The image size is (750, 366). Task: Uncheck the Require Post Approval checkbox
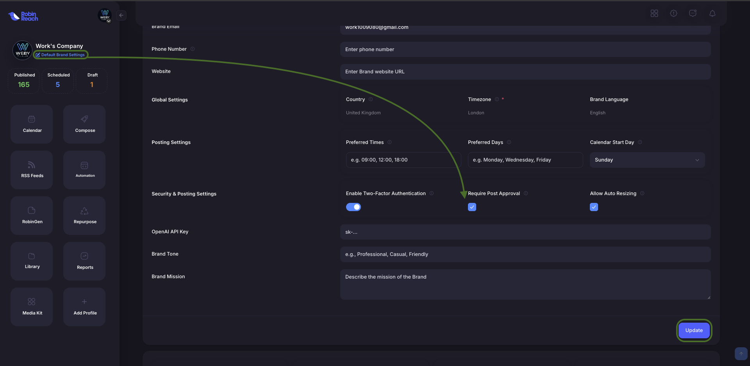(472, 207)
